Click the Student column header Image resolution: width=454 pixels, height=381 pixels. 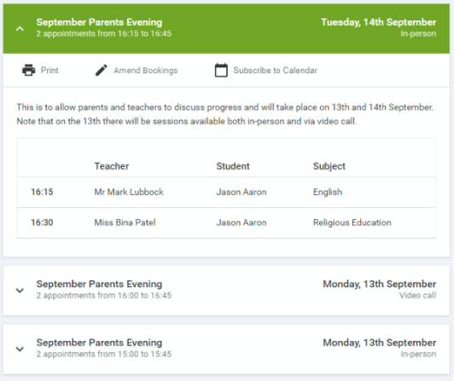click(x=233, y=166)
